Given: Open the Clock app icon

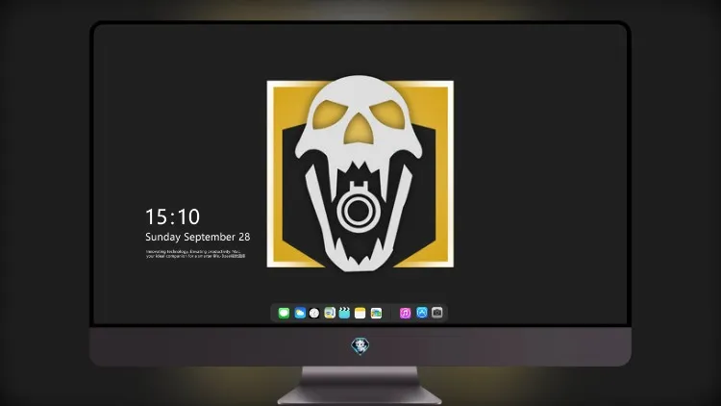Looking at the screenshot, I should (314, 313).
